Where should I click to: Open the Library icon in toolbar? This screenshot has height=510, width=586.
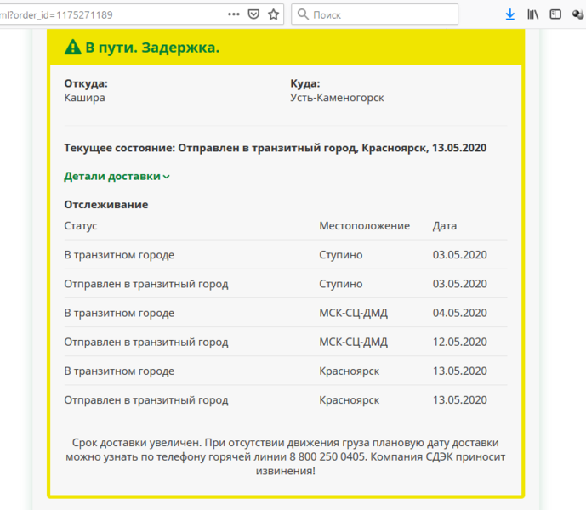533,14
